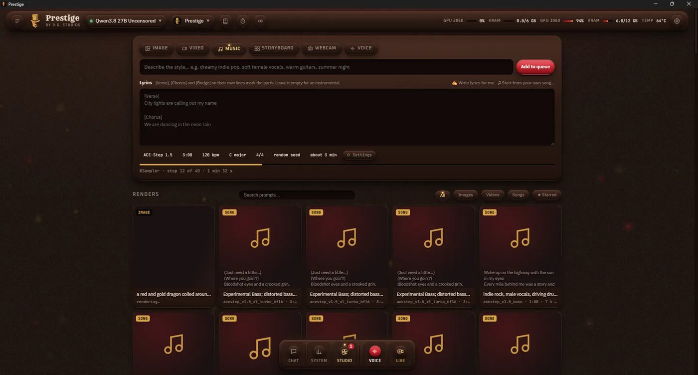
Task: Click the music note on the indie rock card
Action: tap(520, 238)
